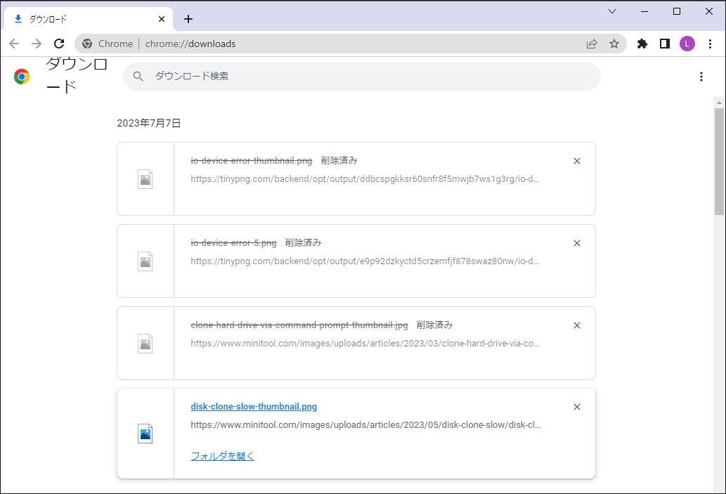The width and height of the screenshot is (726, 494).
Task: Click the Chrome site info chip
Action: pos(108,44)
